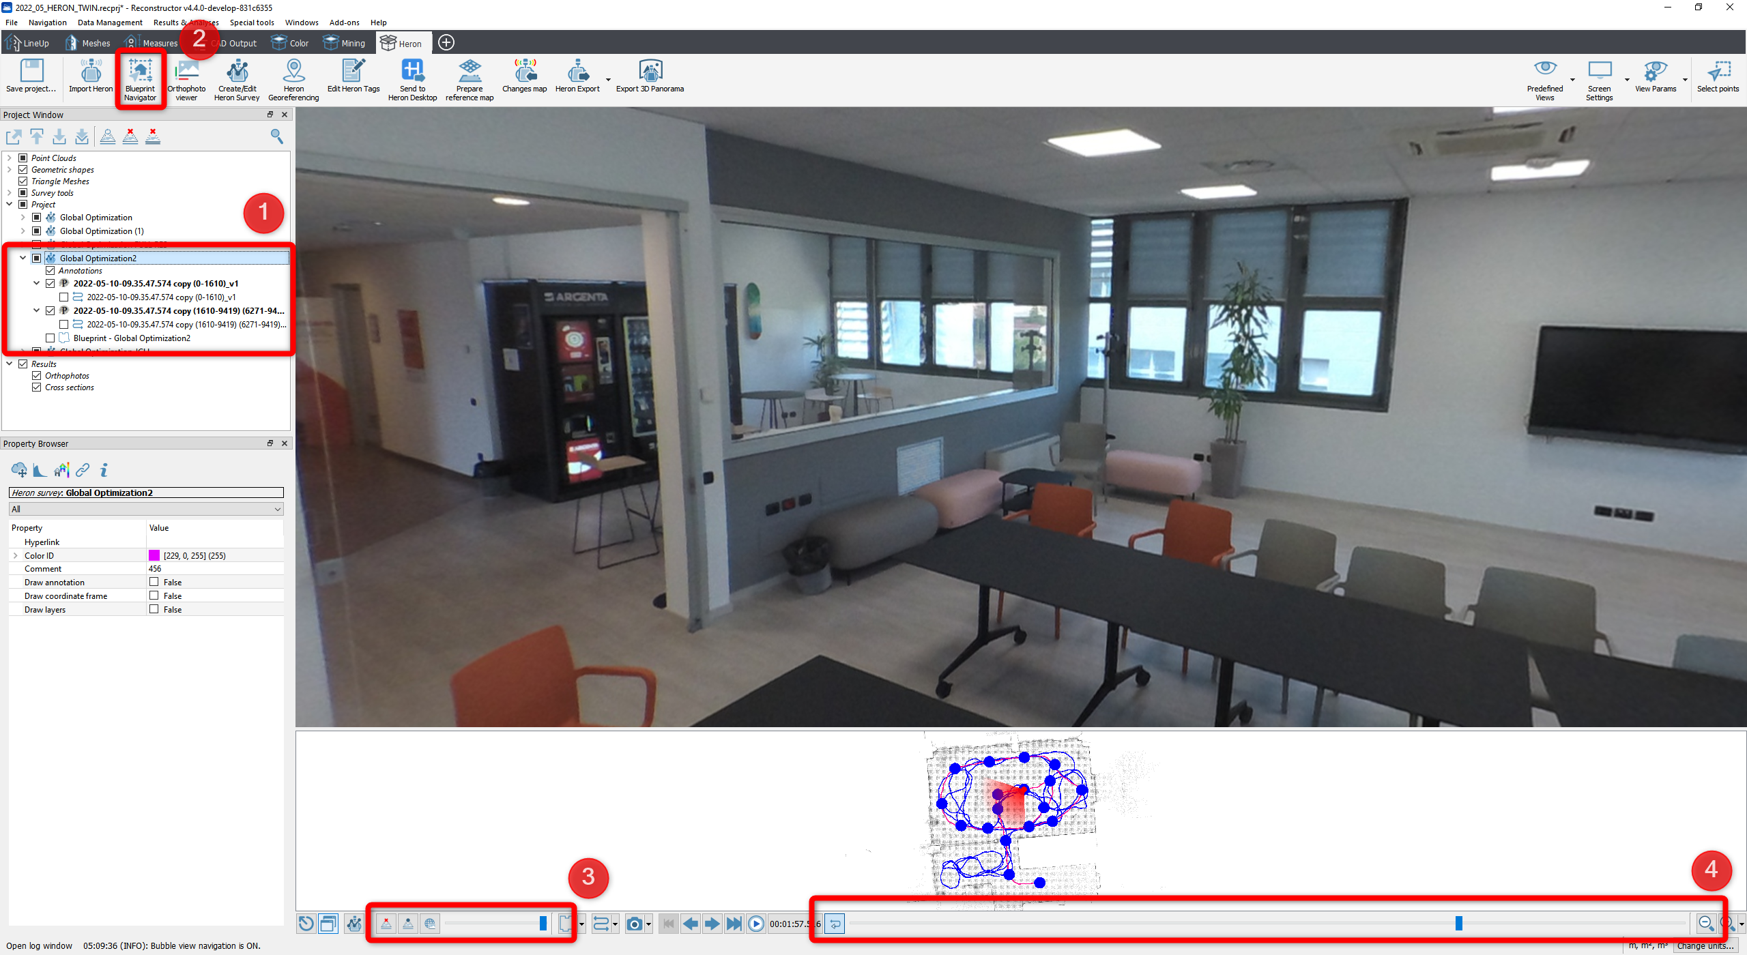Screen dimensions: 1747x955
Task: Uncheck the Orthophotos checkbox
Action: point(37,376)
